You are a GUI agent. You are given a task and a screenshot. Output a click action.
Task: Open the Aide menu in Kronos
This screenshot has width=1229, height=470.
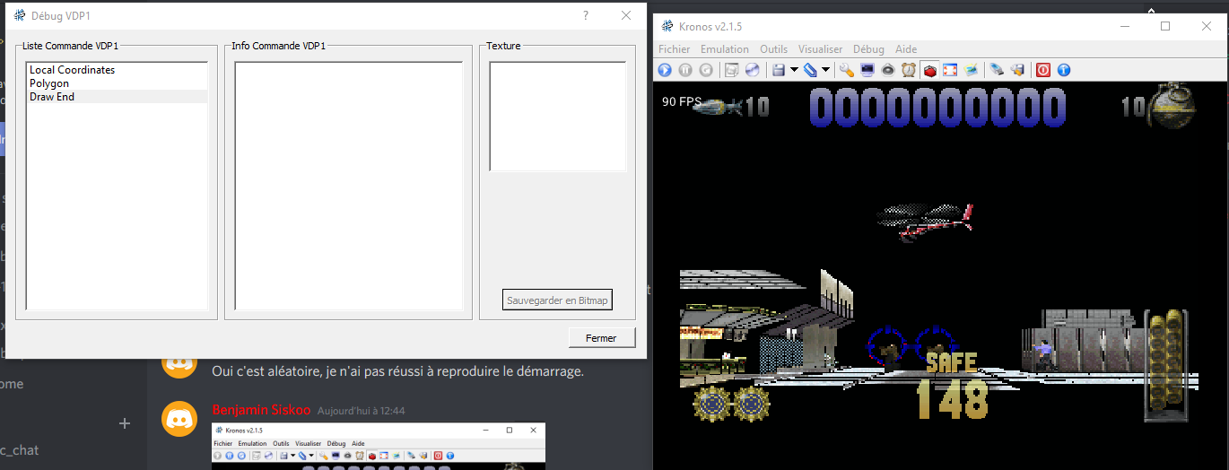coord(906,49)
